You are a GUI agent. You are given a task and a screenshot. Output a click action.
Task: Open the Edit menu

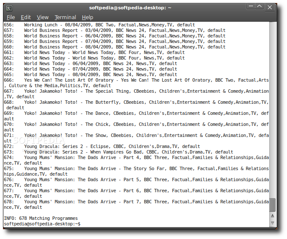pos(25,17)
